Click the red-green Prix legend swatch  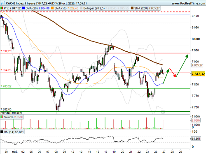coord(2,8)
